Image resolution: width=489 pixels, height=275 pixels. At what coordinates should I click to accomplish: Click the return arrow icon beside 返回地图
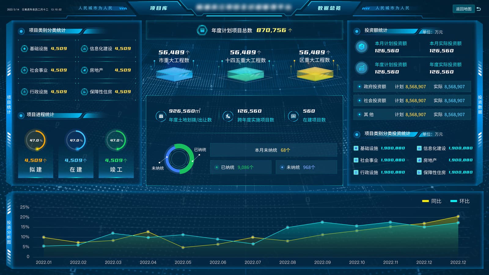tap(479, 9)
